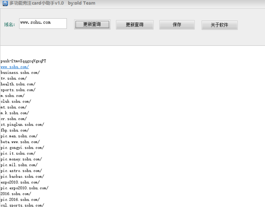Select the cr.sohu.com/ entry
Screen dimensions: 265x207
[14, 119]
